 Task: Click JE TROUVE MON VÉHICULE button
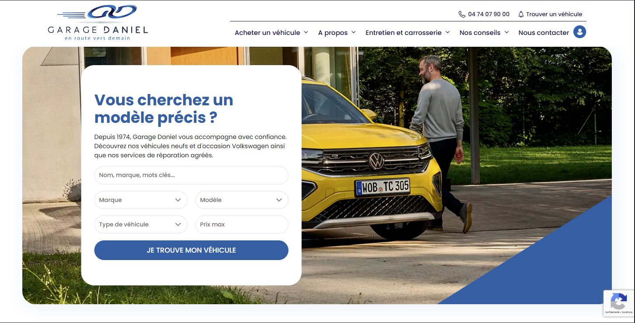(191, 250)
